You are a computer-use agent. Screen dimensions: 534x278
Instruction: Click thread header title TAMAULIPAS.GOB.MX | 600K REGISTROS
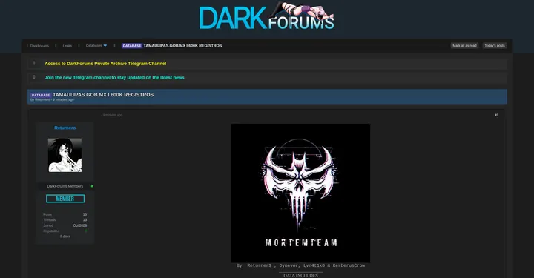tap(103, 95)
